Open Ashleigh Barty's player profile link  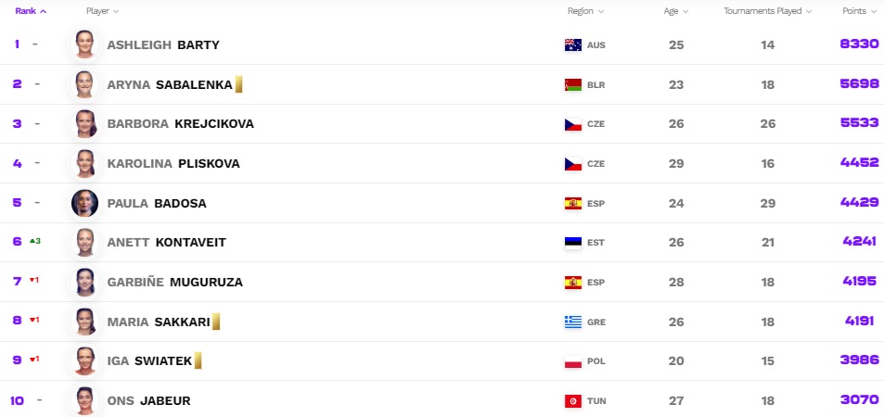[x=163, y=44]
